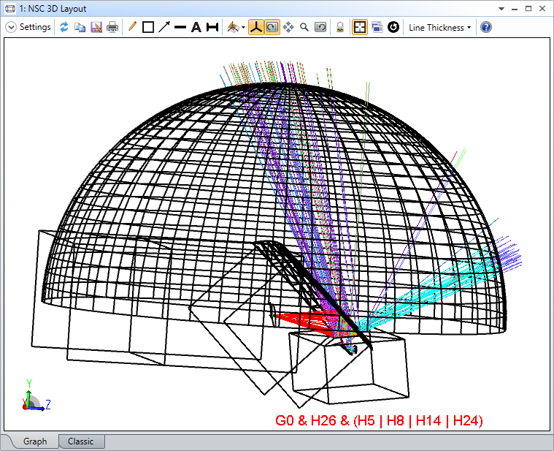The height and width of the screenshot is (451, 554).
Task: Click the Settings label
Action: pyautogui.click(x=35, y=27)
